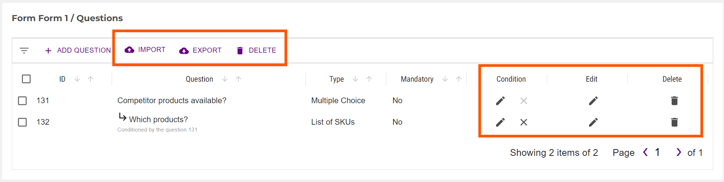Image resolution: width=724 pixels, height=182 pixels.
Task: Go to the next page arrow
Action: [678, 152]
